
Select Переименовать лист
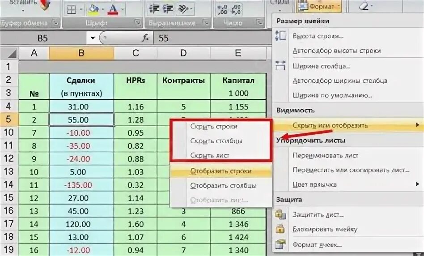point(325,155)
